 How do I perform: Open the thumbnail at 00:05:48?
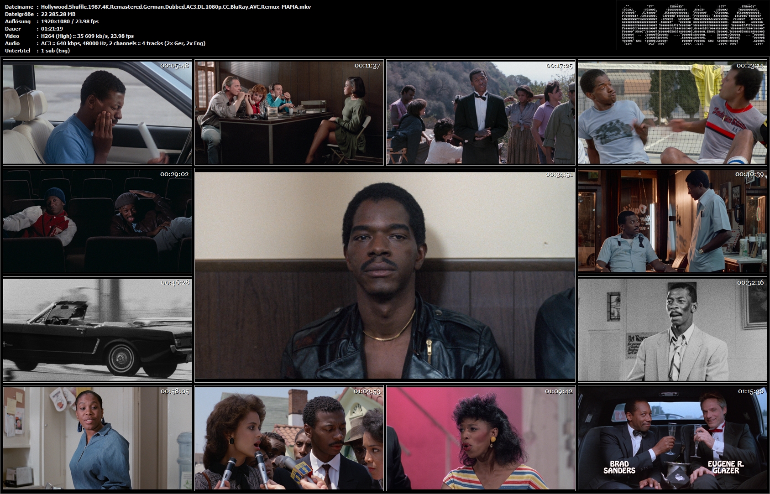[x=97, y=112]
